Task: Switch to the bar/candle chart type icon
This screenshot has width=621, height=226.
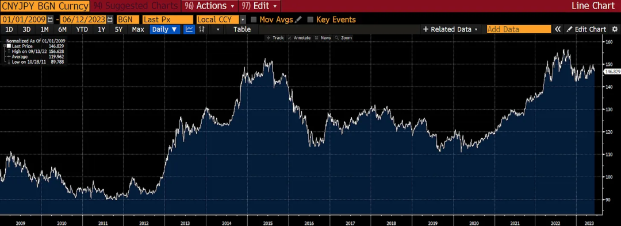Action: tap(202, 29)
